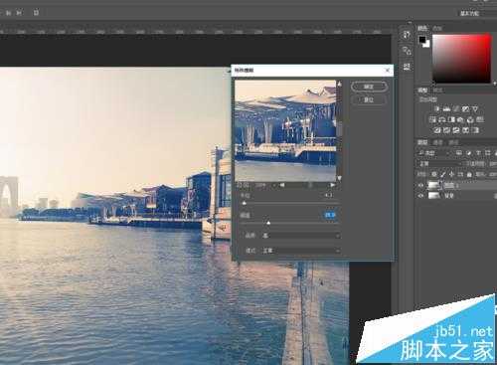
Task: Add a Brightness/Contrast adjustment layer
Action: coord(437,108)
